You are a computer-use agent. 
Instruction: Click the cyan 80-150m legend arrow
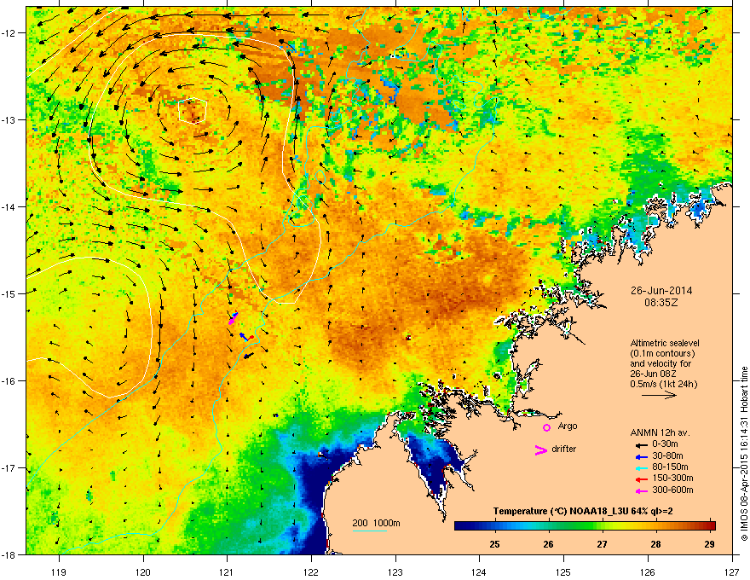640,468
